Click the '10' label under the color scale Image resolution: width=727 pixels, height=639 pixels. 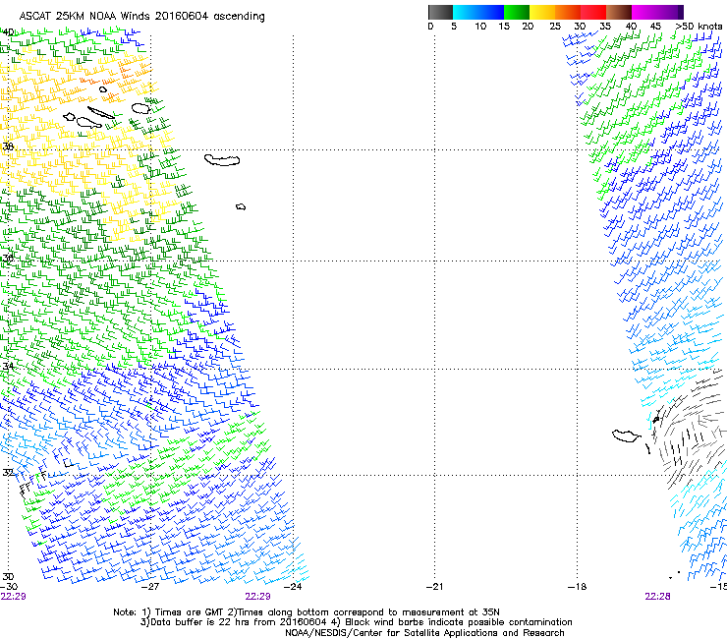tap(480, 27)
